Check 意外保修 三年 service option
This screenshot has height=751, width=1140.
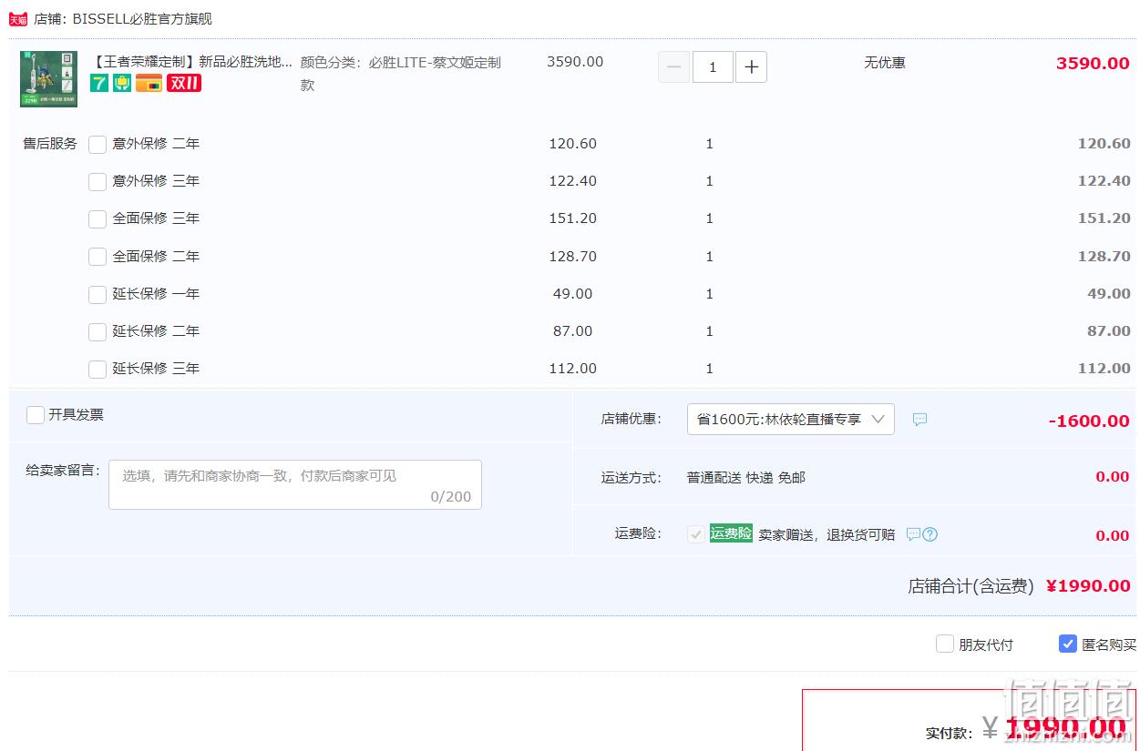pyautogui.click(x=98, y=181)
